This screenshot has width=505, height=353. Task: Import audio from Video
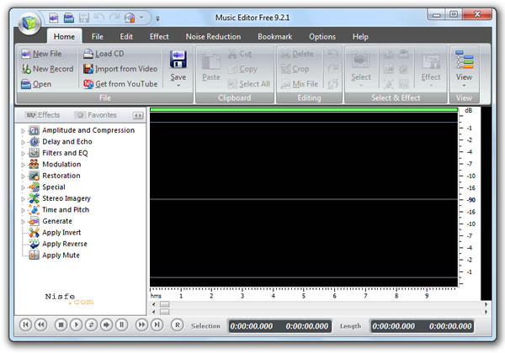coord(120,69)
